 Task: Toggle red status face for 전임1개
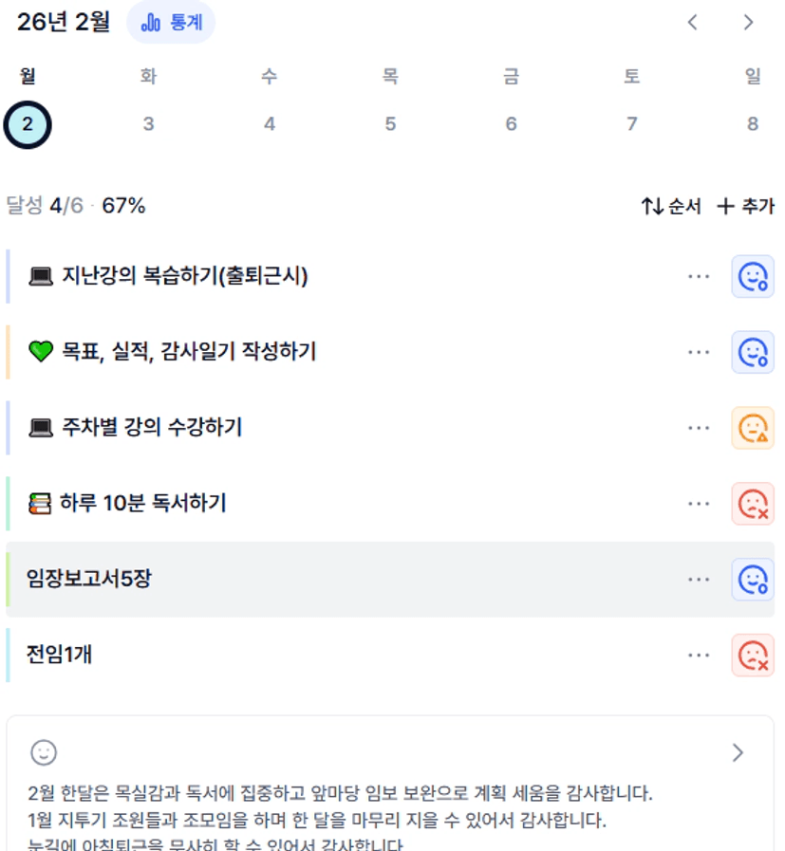(x=753, y=656)
